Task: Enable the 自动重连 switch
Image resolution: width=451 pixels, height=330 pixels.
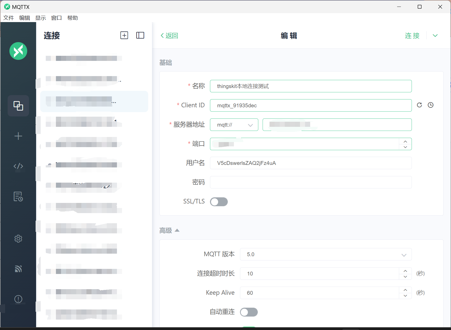Action: click(249, 312)
